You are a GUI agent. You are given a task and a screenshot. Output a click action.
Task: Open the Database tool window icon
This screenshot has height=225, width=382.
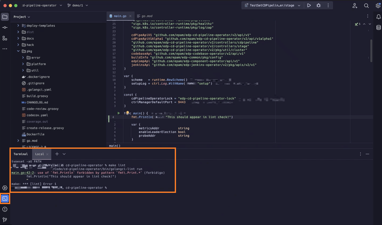click(378, 27)
